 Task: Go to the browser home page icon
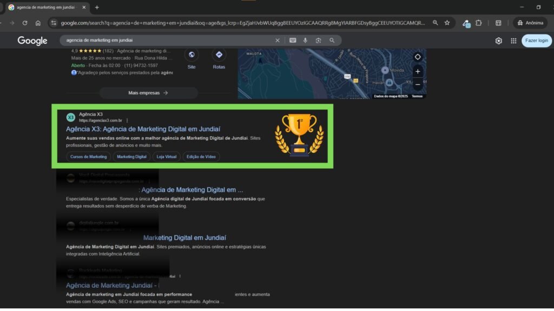point(38,23)
